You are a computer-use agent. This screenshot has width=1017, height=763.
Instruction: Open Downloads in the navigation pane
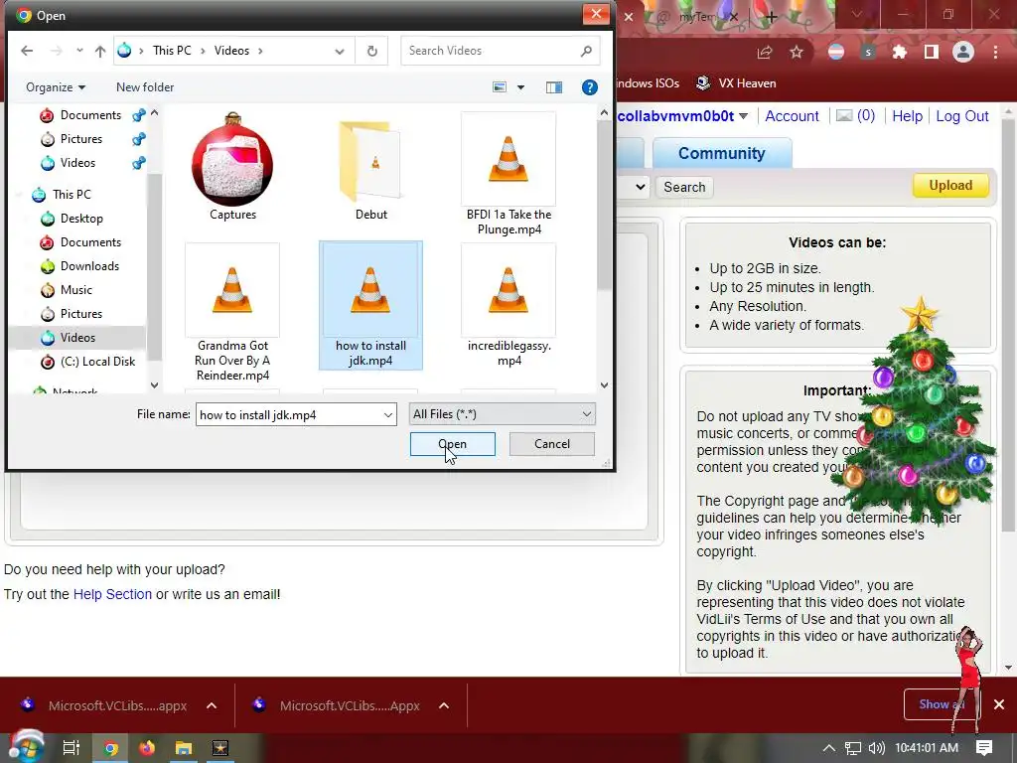click(88, 266)
